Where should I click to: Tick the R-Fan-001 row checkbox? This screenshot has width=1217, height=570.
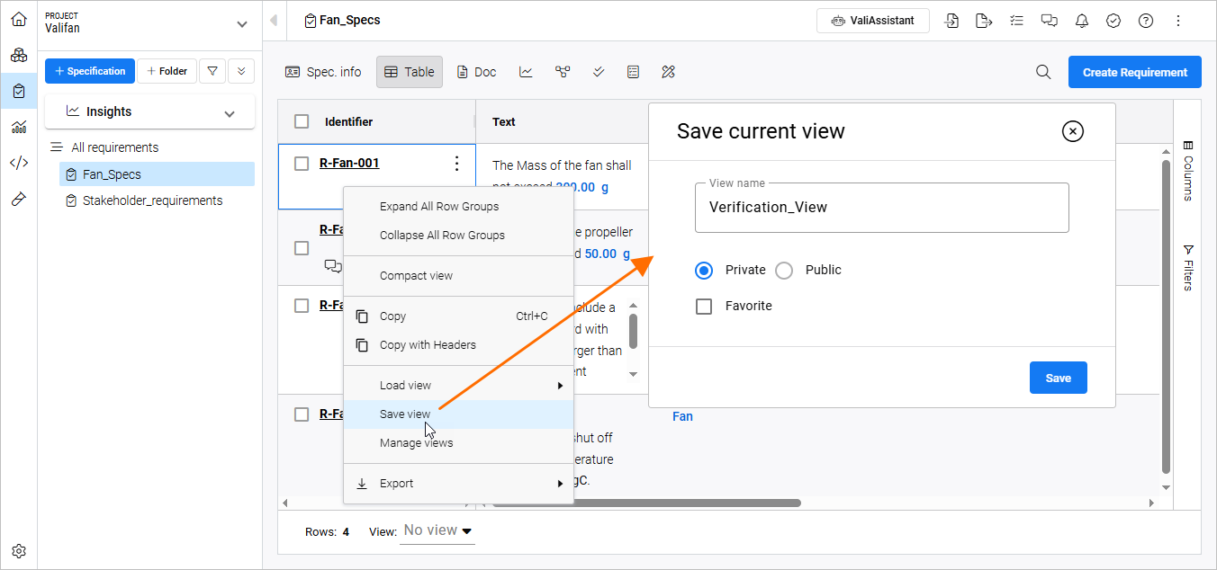(302, 163)
